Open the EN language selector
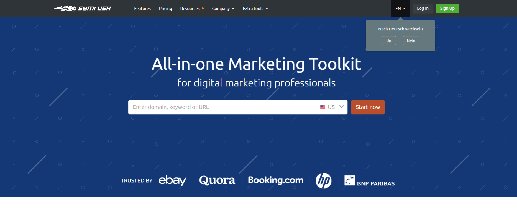This screenshot has height=215, width=517. tap(400, 9)
